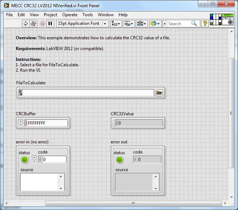Click the error out source text box
This screenshot has width=238, height=210.
tap(134, 182)
